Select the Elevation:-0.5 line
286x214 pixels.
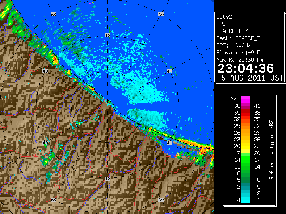click(x=238, y=53)
